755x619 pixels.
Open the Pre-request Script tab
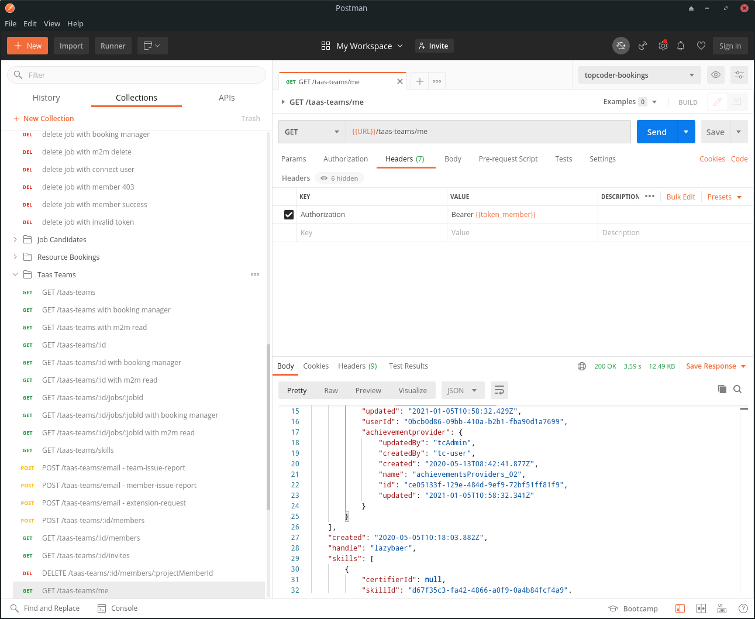tap(508, 159)
